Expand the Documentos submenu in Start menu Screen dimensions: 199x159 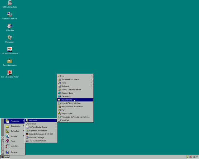click(x=14, y=126)
